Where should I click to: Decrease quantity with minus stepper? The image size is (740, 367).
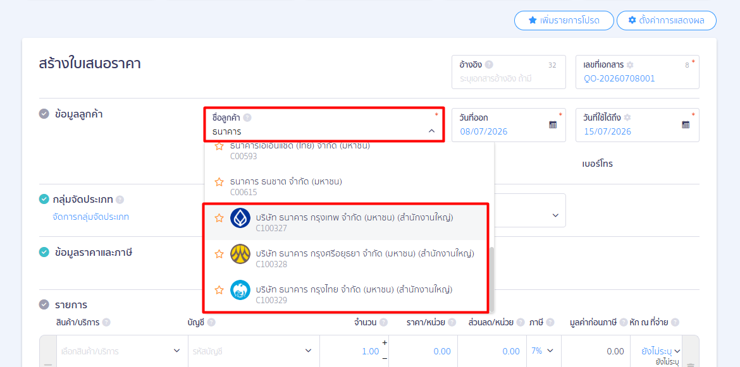coord(385,359)
